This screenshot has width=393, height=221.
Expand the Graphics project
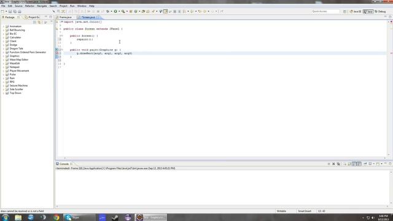click(x=4, y=56)
